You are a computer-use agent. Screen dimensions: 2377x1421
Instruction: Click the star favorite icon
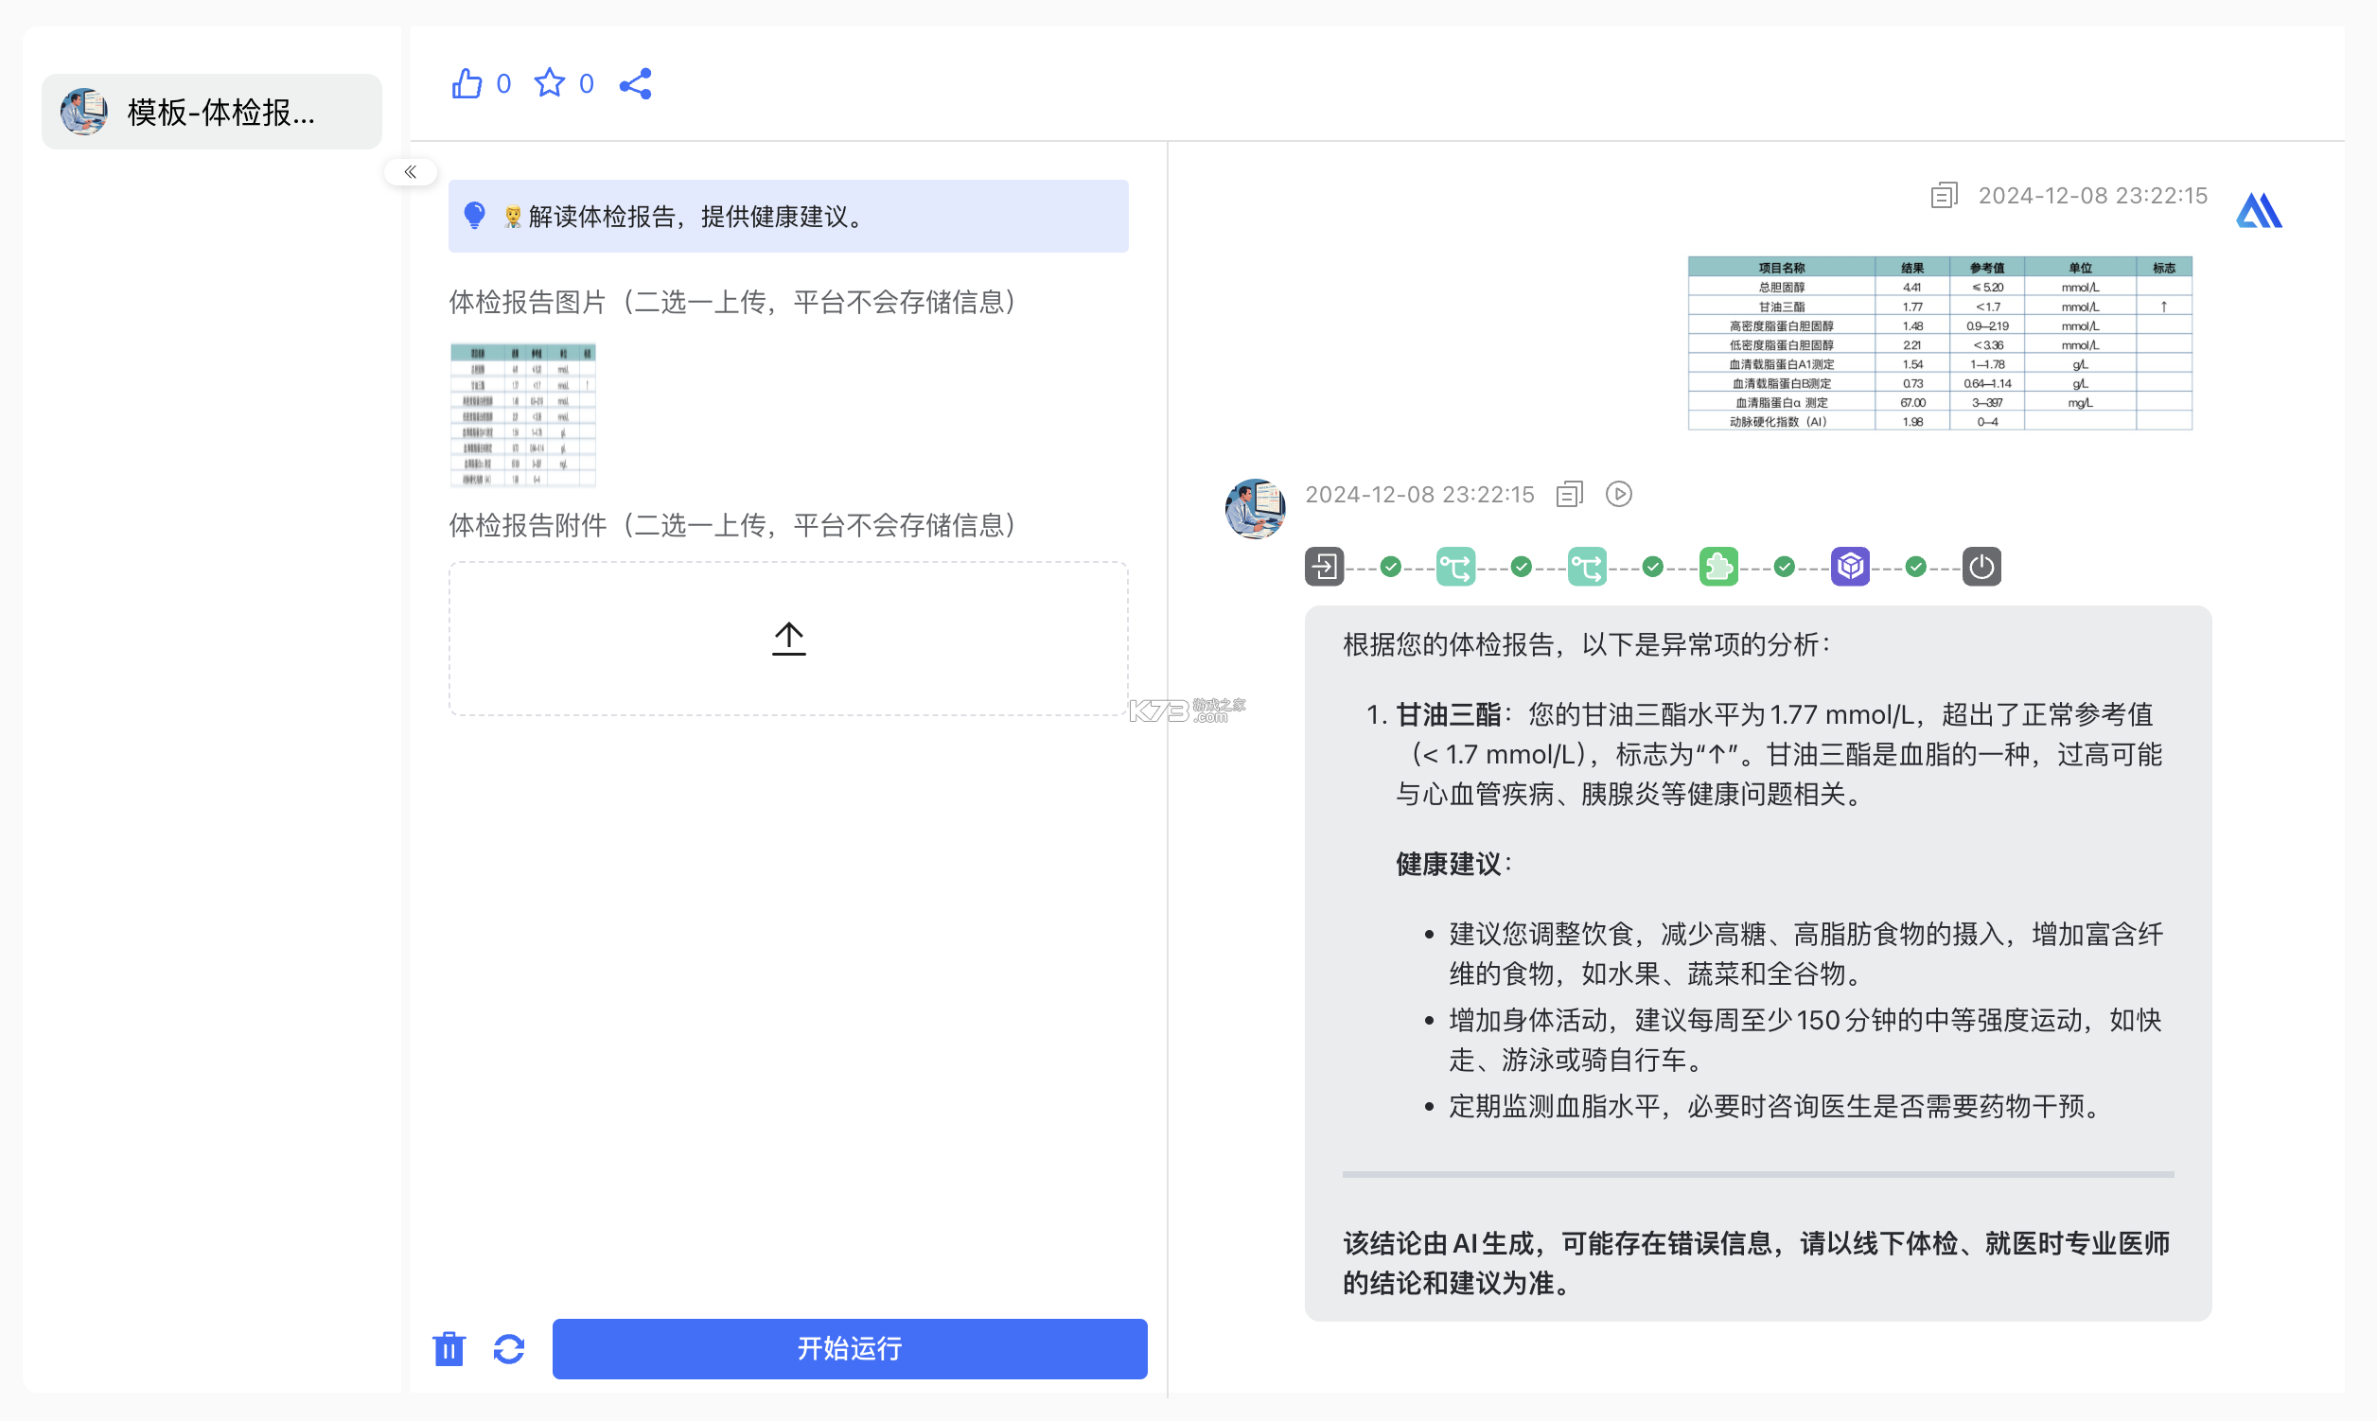coord(550,83)
